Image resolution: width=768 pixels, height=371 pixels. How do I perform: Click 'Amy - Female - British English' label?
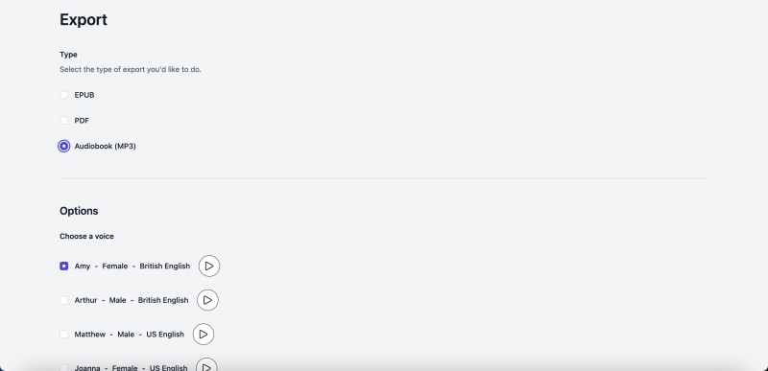[132, 266]
